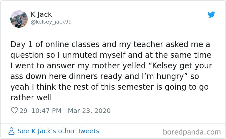Open the @kelsey_jack99 handle link

point(51,22)
